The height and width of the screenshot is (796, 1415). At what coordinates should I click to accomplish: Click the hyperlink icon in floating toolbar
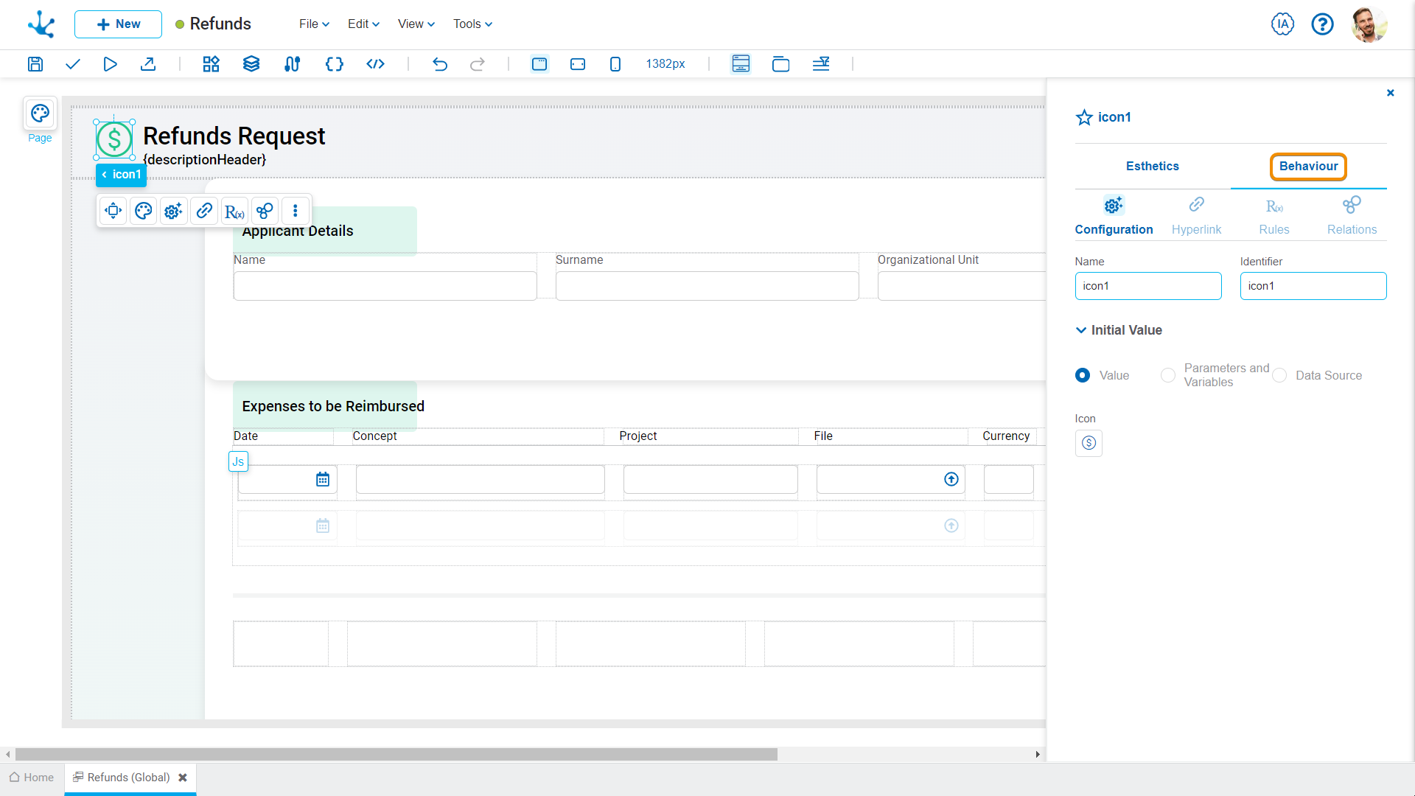coord(204,212)
